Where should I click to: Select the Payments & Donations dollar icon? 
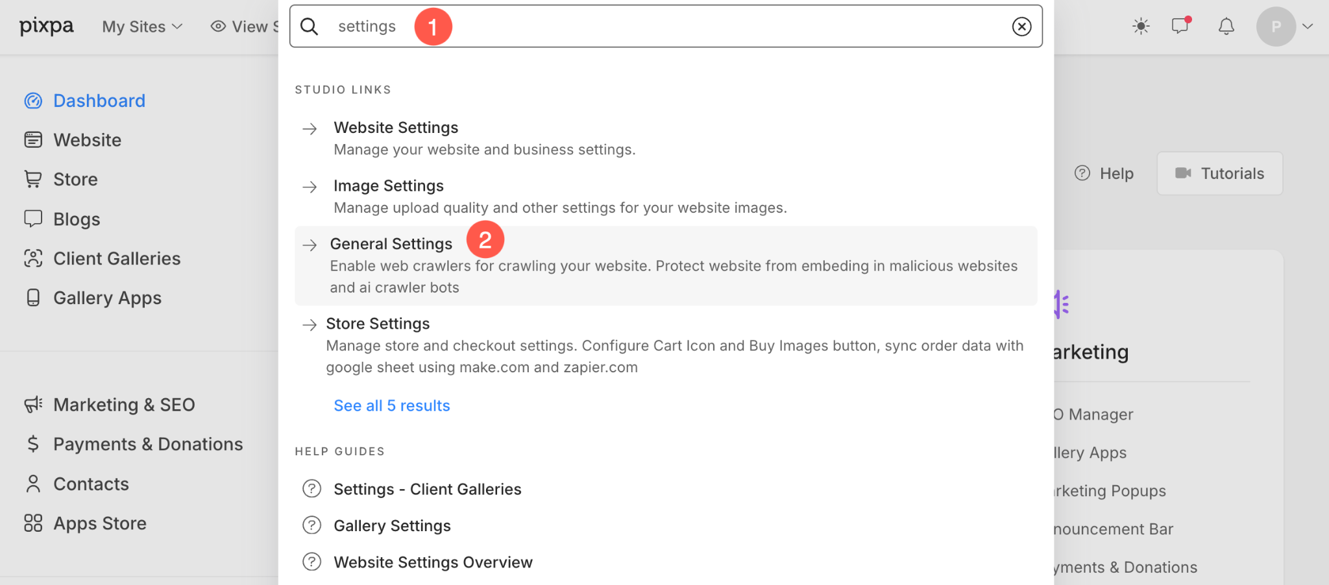pos(33,444)
